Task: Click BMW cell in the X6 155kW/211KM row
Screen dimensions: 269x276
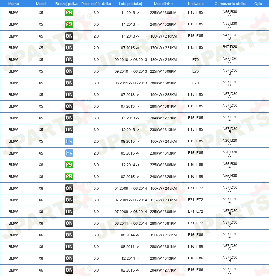Action: pyautogui.click(x=13, y=200)
